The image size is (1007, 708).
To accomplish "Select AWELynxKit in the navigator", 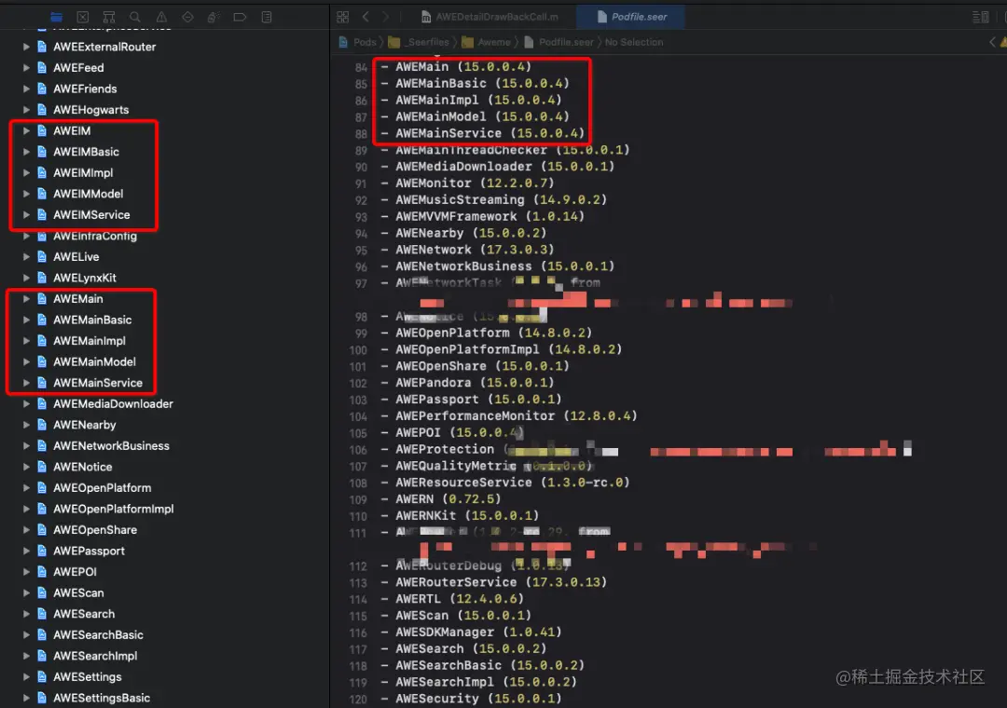I will [x=85, y=278].
